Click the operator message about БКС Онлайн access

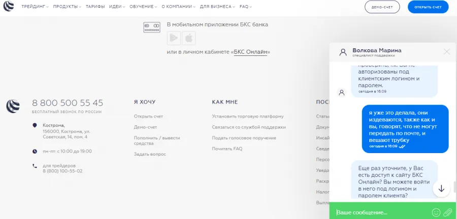(x=395, y=179)
